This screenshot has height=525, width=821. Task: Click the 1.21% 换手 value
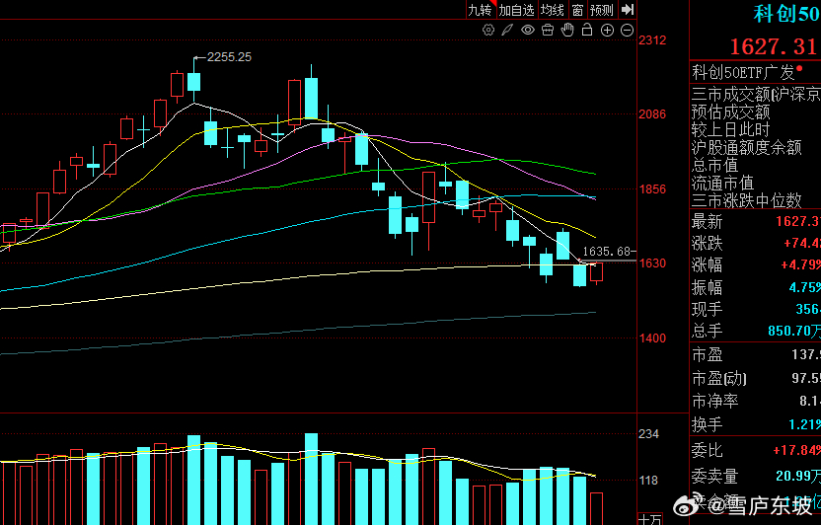[805, 424]
